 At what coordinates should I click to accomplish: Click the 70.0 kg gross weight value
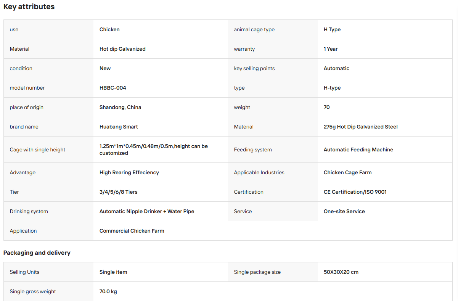(108, 291)
